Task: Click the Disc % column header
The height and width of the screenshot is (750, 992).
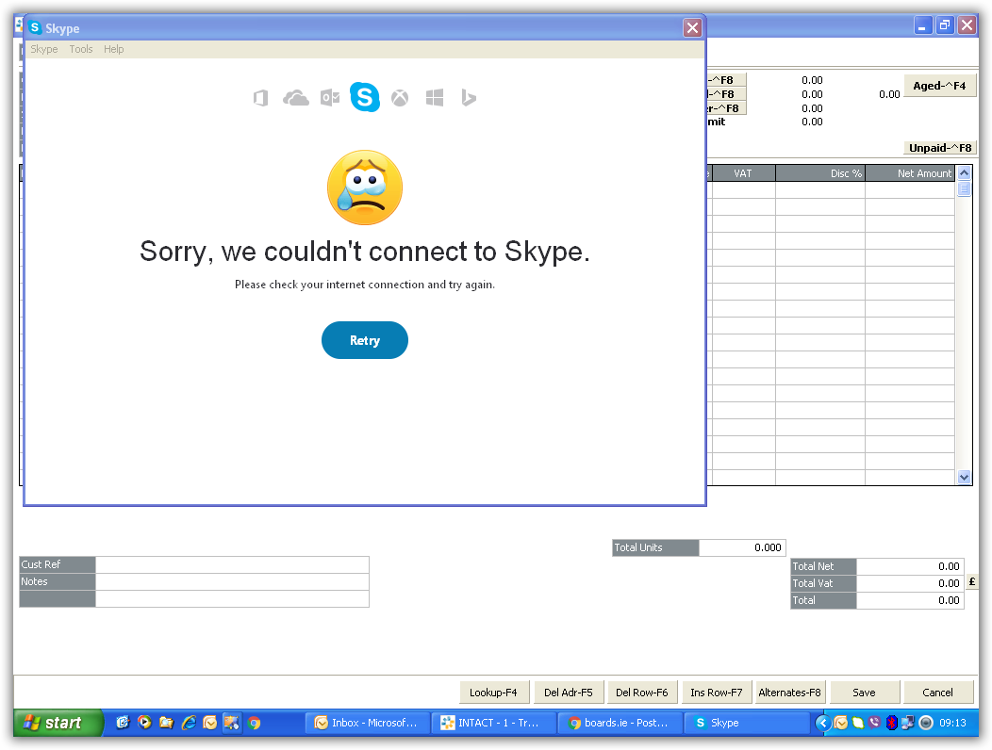Action: (820, 173)
